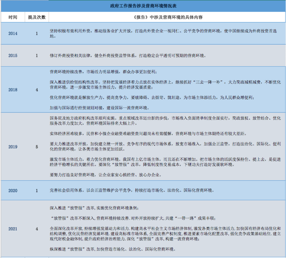Click the mention count 1 in the 2020 row
Image resolution: width=286 pixels, height=258 pixels.
click(x=37, y=190)
